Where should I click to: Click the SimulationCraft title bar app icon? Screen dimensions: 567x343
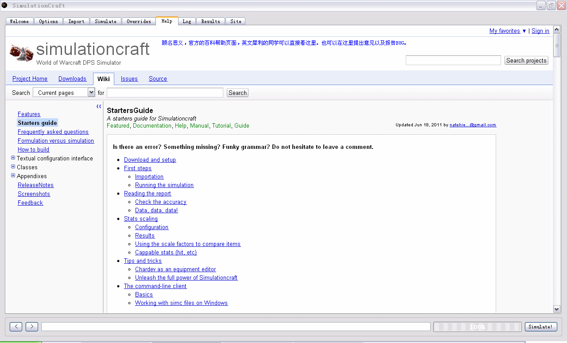coord(4,5)
